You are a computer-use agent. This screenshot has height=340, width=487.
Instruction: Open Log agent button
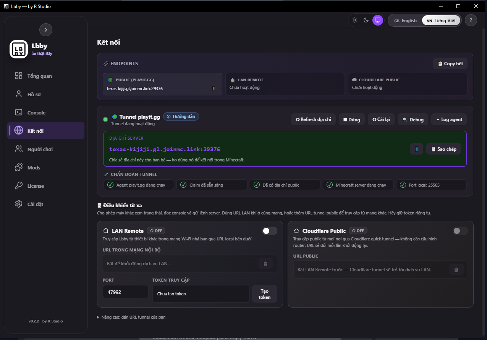(x=449, y=119)
